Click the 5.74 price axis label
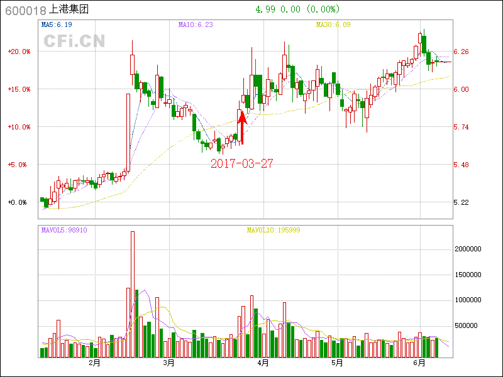The height and width of the screenshot is (377, 503). tap(461, 128)
